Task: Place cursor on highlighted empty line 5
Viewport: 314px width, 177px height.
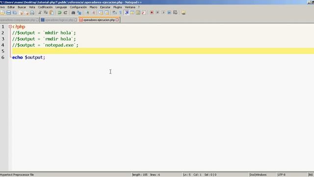Action: click(x=163, y=51)
